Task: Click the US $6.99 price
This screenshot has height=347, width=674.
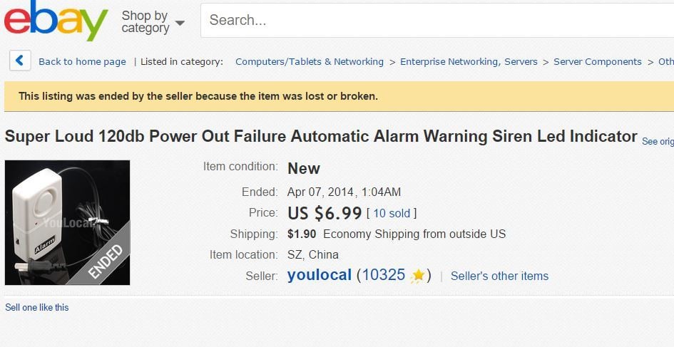Action: [324, 212]
